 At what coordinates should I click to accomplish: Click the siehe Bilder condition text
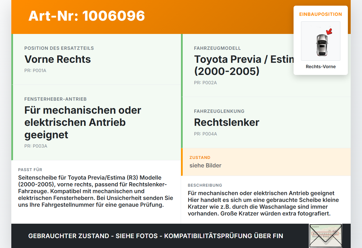(205, 165)
